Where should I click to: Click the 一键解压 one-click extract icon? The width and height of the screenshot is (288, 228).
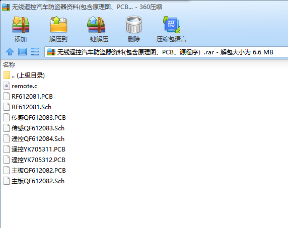tap(96, 25)
